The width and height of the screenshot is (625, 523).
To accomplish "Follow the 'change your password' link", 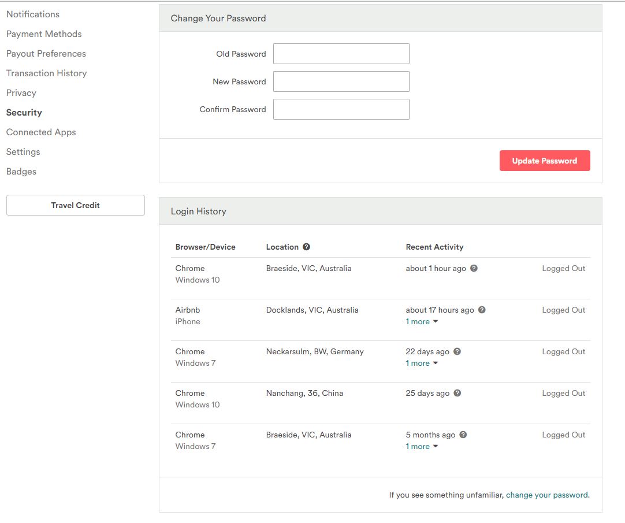I will tap(546, 495).
